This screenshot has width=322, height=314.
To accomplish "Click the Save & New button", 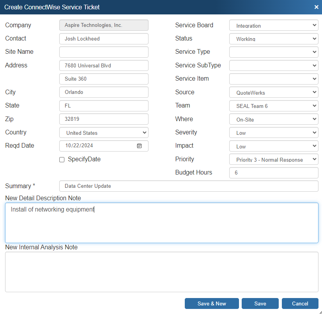I will (x=212, y=303).
